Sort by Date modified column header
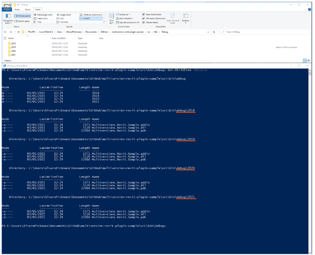The image size is (315, 255). tap(59, 38)
